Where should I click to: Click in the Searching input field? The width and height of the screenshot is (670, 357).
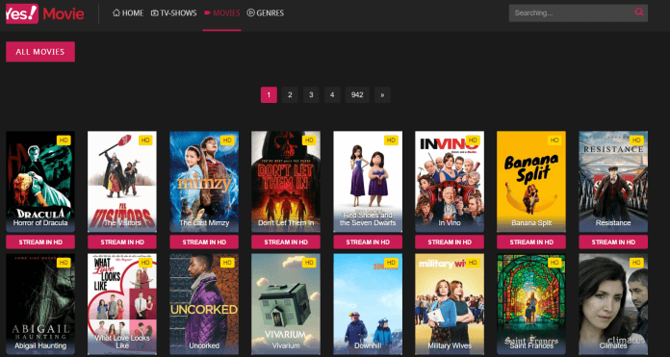(x=571, y=13)
